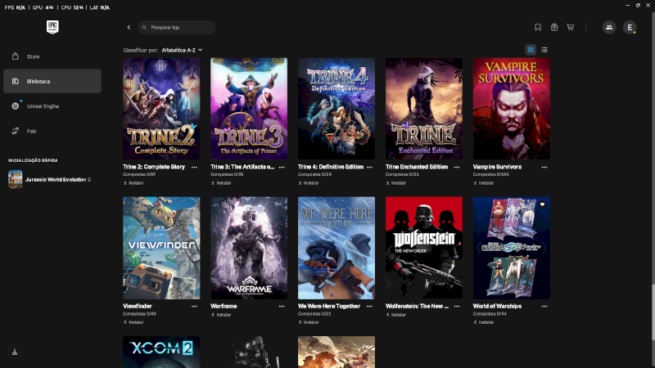655x368 pixels.
Task: Open the Alfabética A-Z sort dropdown
Action: (x=182, y=50)
